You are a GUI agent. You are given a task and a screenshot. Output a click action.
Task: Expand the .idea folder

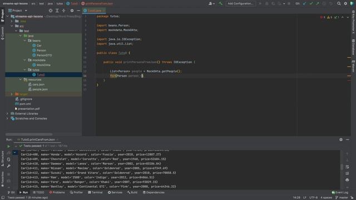point(12,21)
